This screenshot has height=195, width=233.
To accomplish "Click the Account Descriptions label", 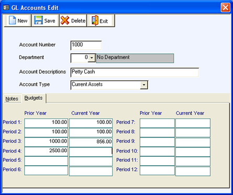I will tap(42, 72).
